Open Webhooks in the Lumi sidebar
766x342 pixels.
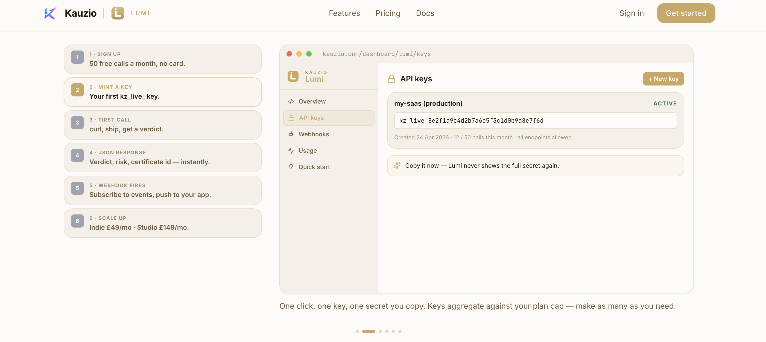(329, 134)
